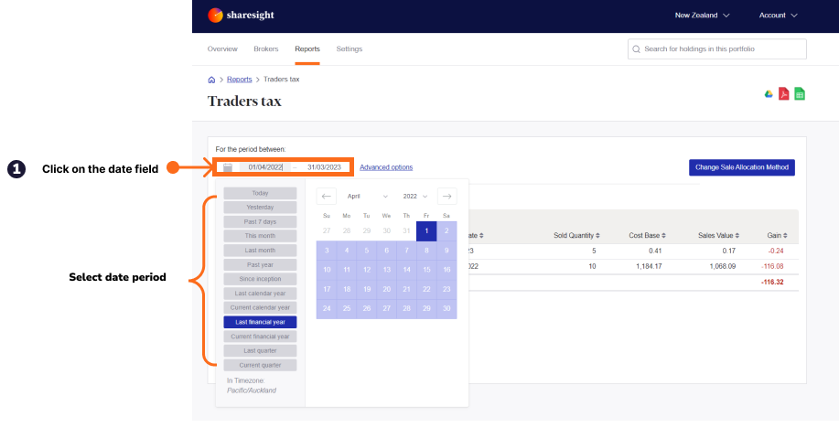Select the Last quarter preset
The width and height of the screenshot is (839, 428).
click(260, 351)
